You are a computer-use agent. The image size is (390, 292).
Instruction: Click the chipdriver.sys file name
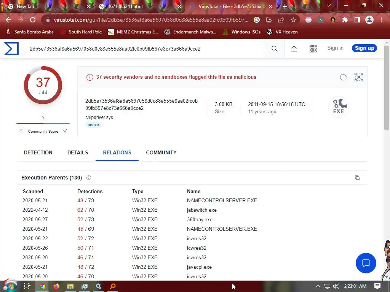99,117
